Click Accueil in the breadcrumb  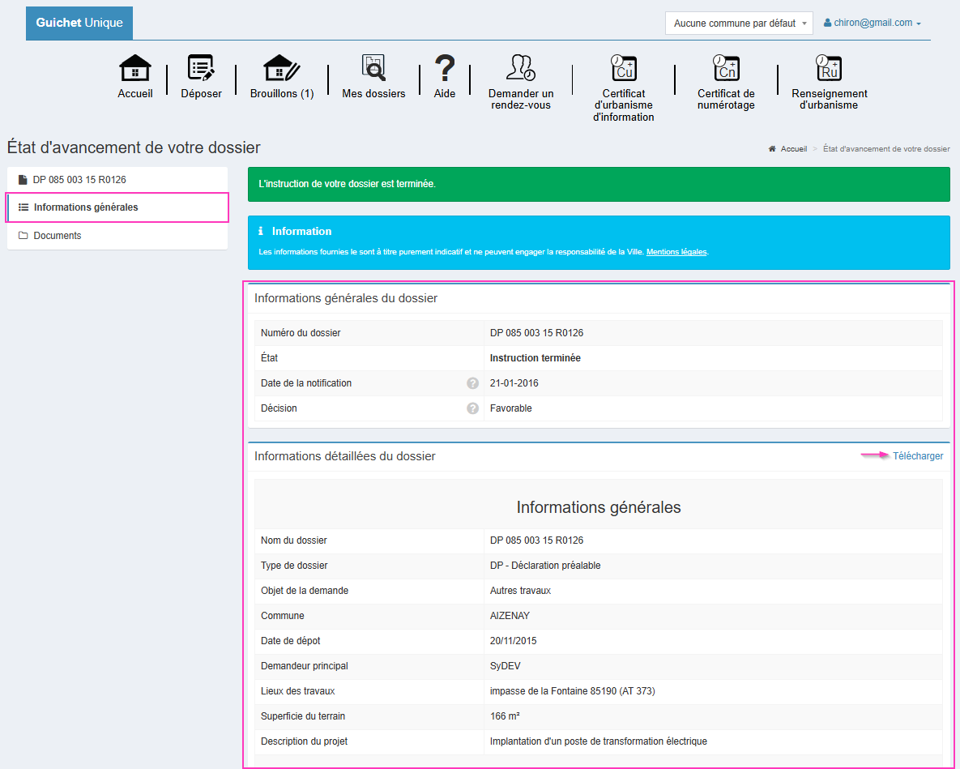click(793, 149)
